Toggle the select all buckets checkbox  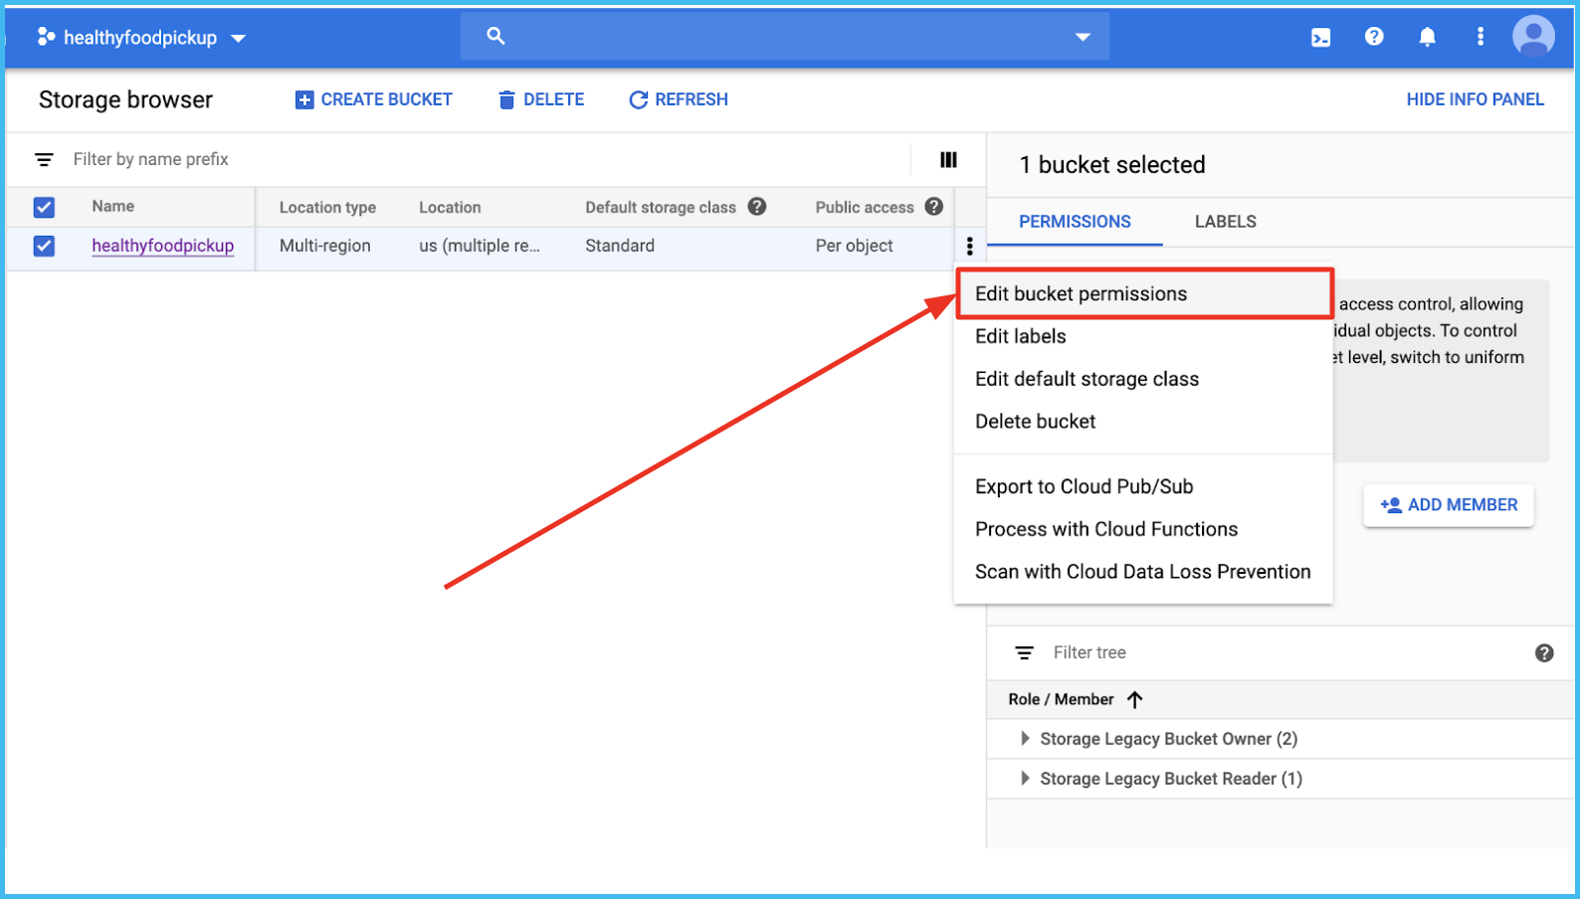coord(44,207)
